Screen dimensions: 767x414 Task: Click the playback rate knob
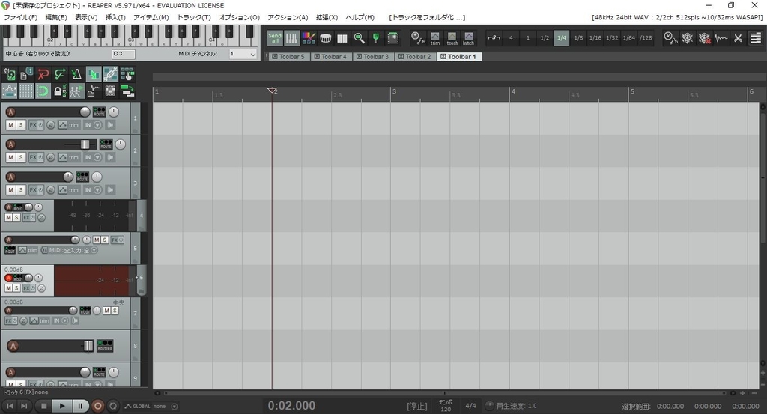pos(490,406)
